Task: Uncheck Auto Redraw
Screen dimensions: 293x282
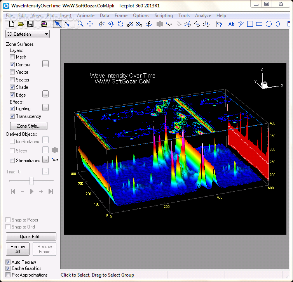Action: point(8,262)
